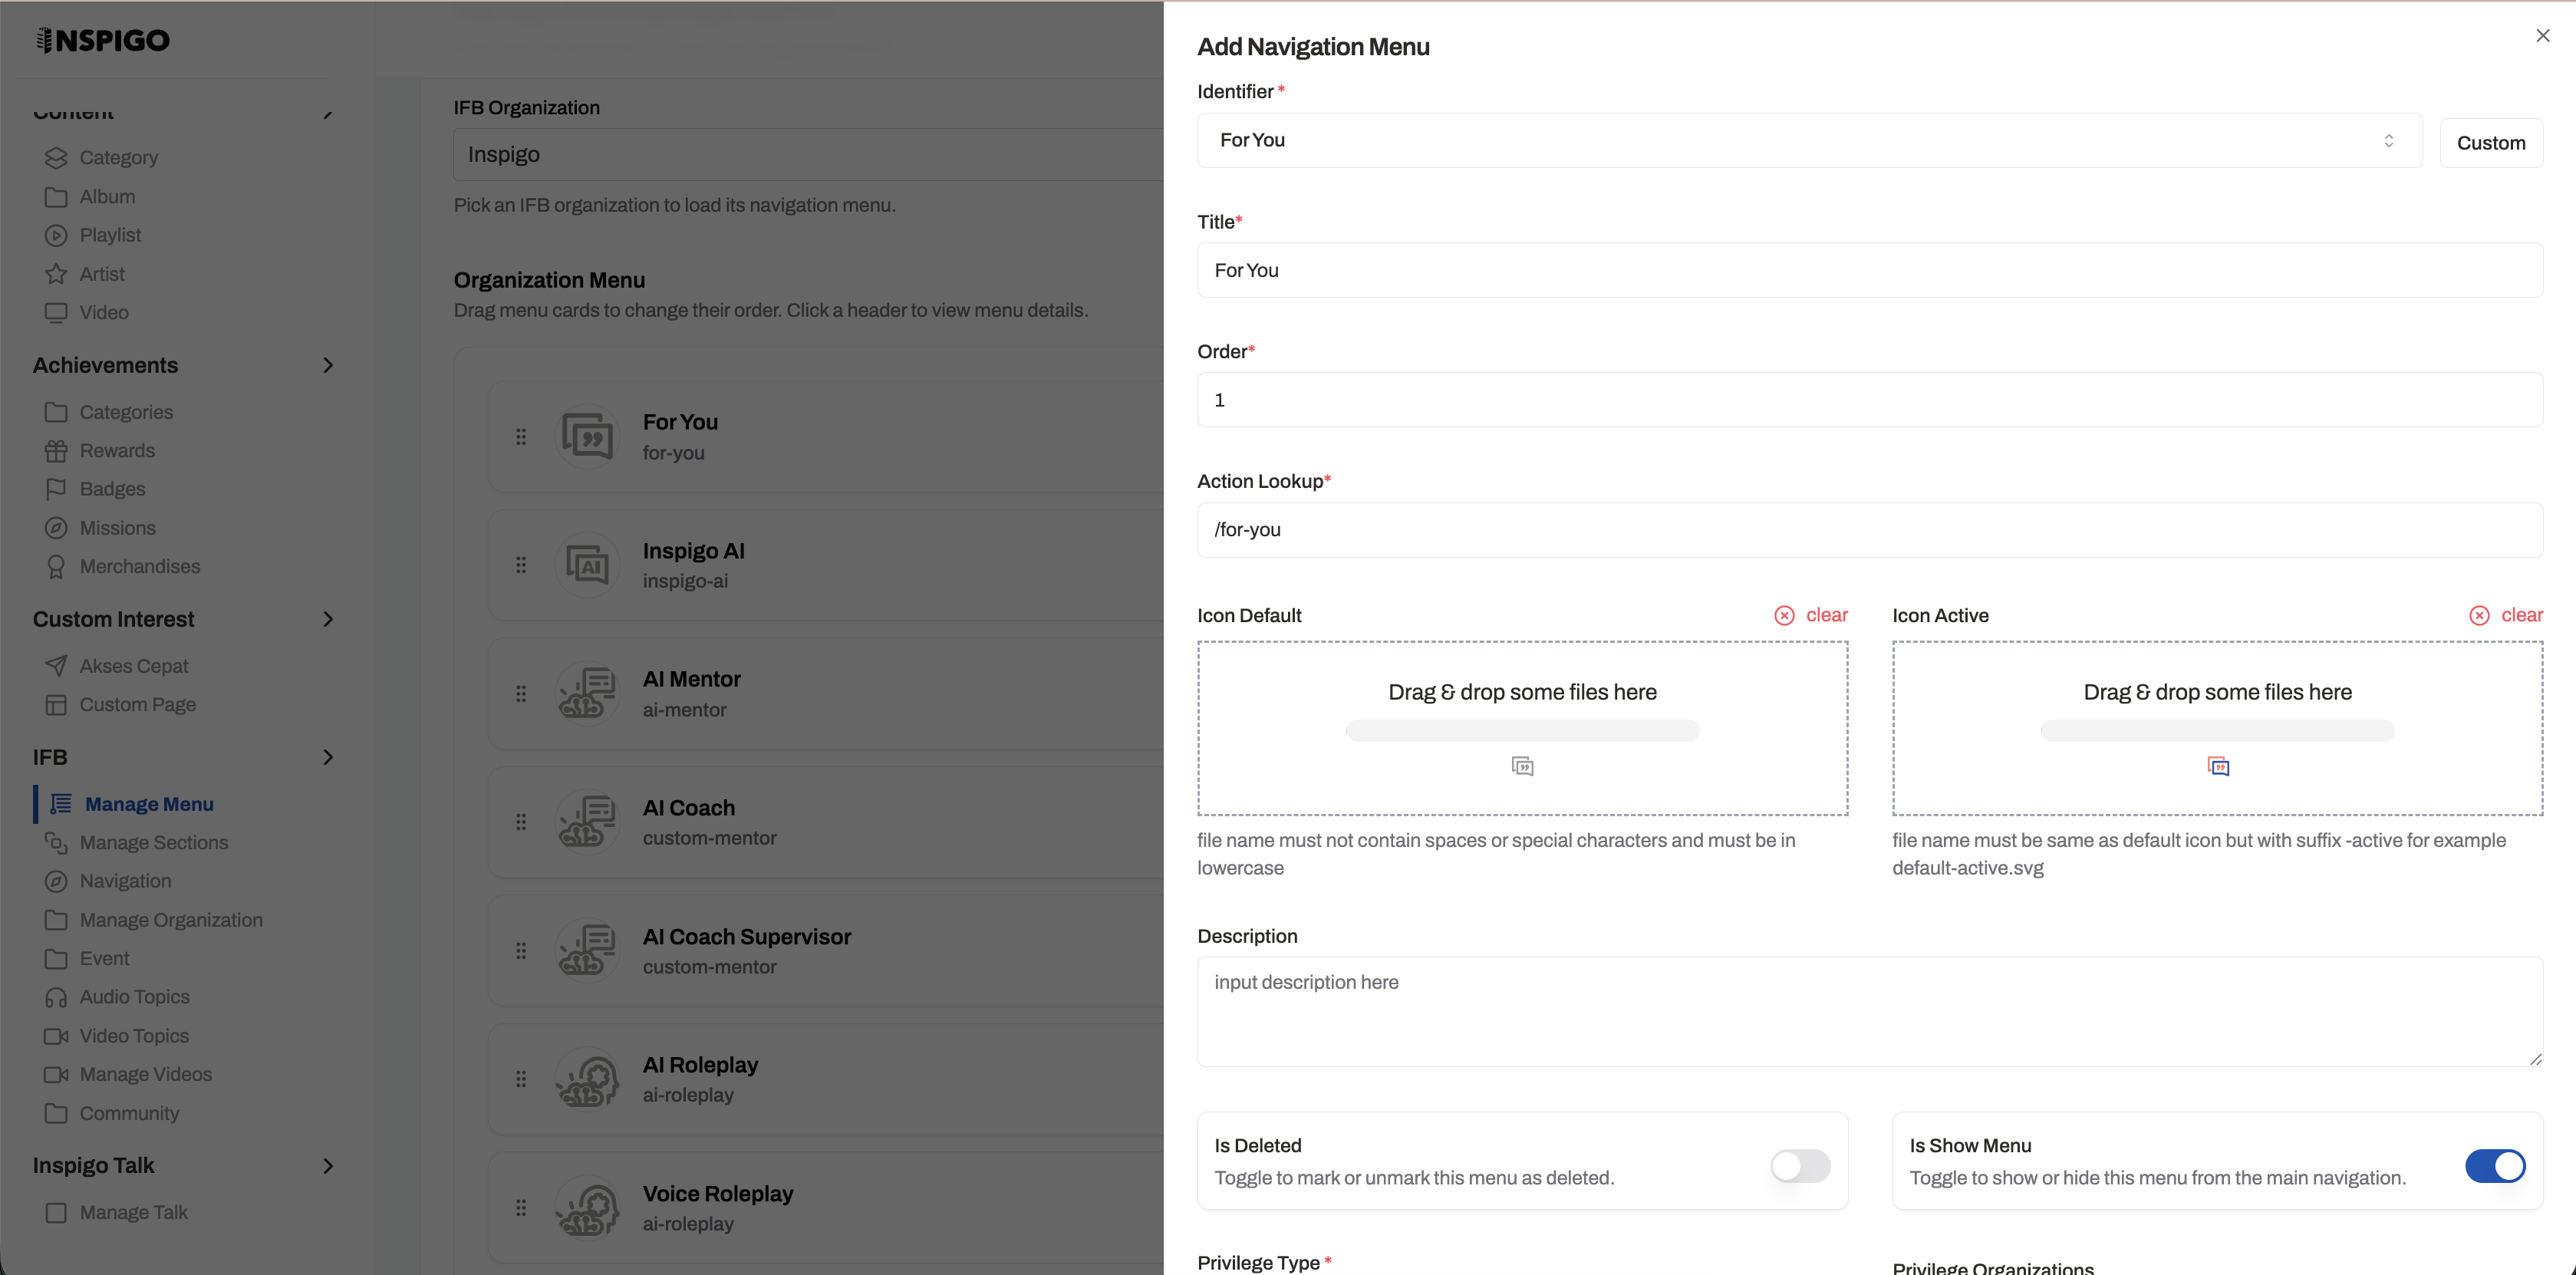2576x1275 pixels.
Task: Click the Merchandises award icon
Action: click(56, 567)
